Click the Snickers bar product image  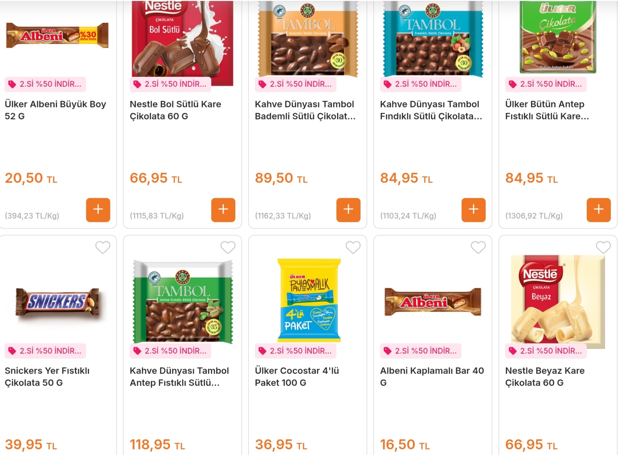(57, 302)
